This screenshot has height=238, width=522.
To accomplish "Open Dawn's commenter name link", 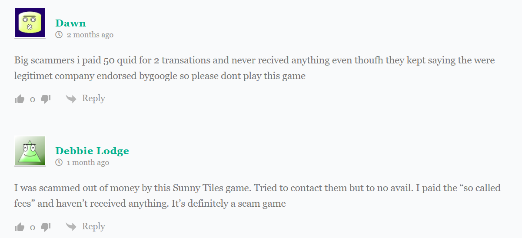I will click(70, 23).
